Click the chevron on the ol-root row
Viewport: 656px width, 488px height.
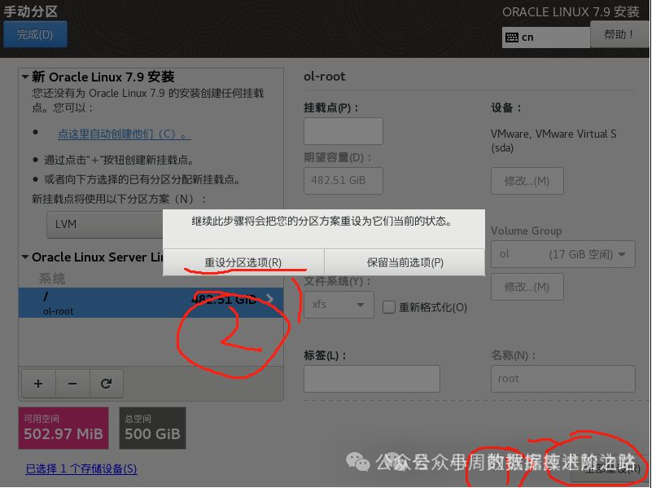(x=270, y=299)
